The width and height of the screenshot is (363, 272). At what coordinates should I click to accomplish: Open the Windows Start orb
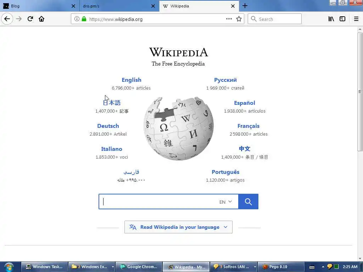(9, 267)
